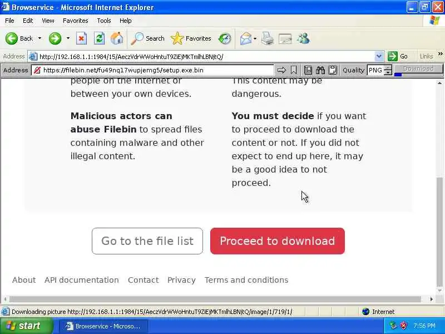Open the Help menu
445x334 pixels.
[x=126, y=21]
